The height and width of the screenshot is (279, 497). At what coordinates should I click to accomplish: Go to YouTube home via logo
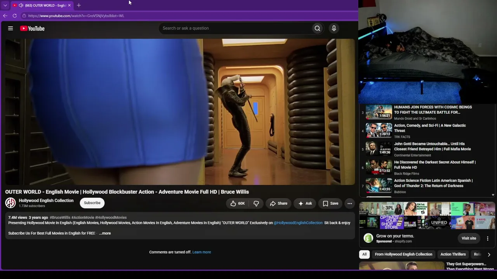pos(32,28)
